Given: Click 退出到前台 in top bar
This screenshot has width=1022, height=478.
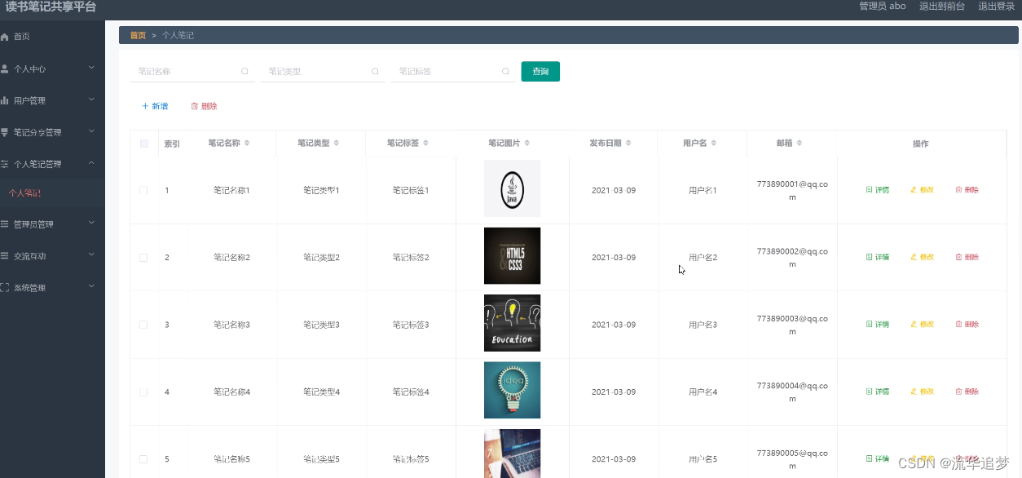Looking at the screenshot, I should pos(942,6).
